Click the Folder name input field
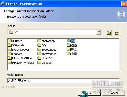This screenshot has width=127, height=97. point(63,81)
